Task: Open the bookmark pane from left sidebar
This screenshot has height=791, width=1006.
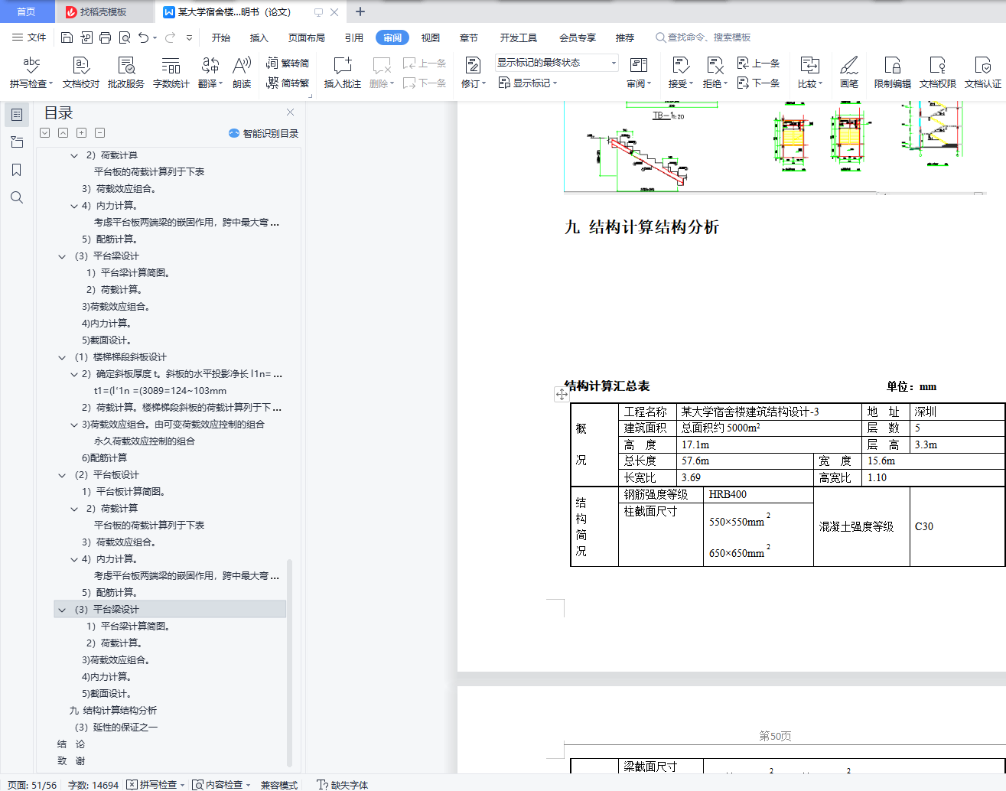Action: (x=17, y=170)
